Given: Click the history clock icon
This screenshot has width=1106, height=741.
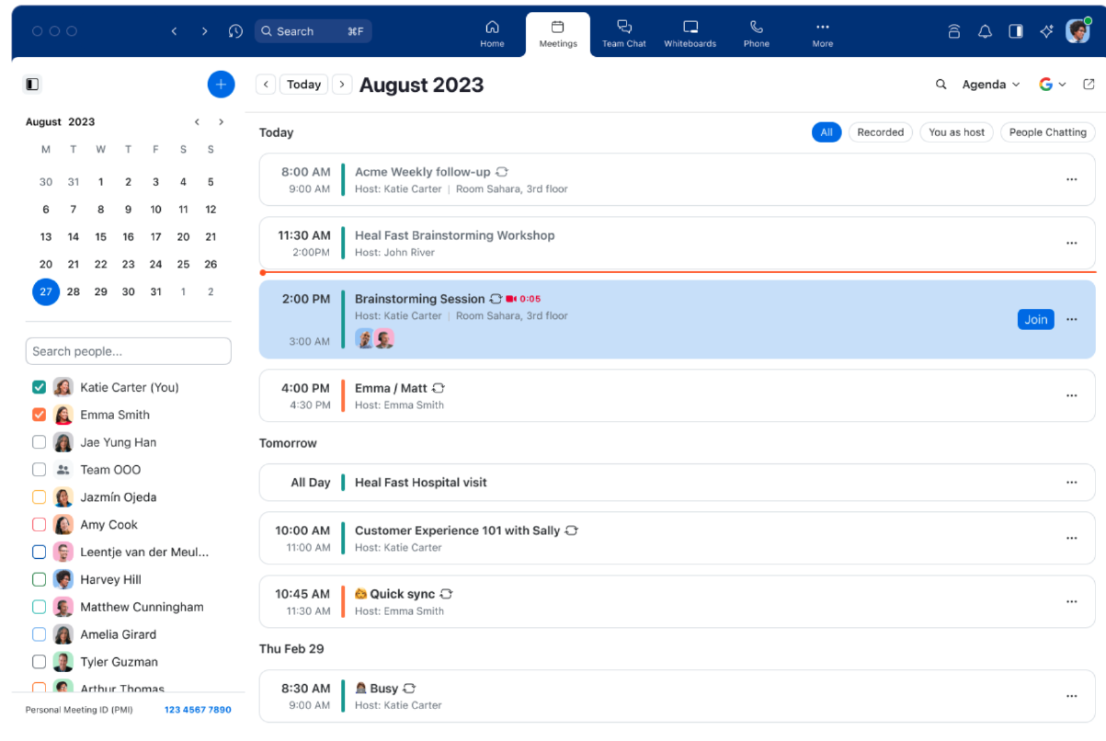Looking at the screenshot, I should [235, 31].
